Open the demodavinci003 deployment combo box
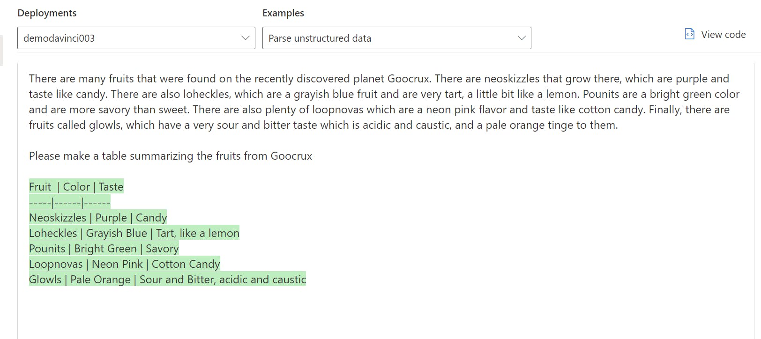The height and width of the screenshot is (339, 761). point(127,38)
